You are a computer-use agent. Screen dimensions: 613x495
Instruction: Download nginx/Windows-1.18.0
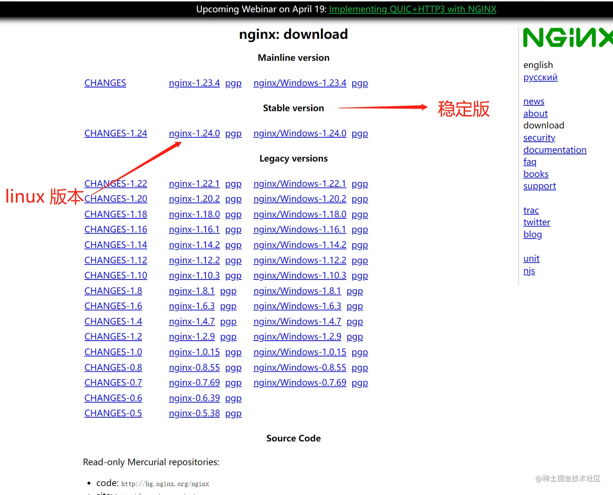coord(300,214)
